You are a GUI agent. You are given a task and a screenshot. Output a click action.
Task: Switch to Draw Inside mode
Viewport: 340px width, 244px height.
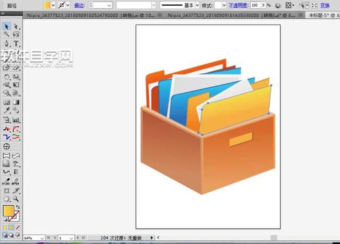18,235
